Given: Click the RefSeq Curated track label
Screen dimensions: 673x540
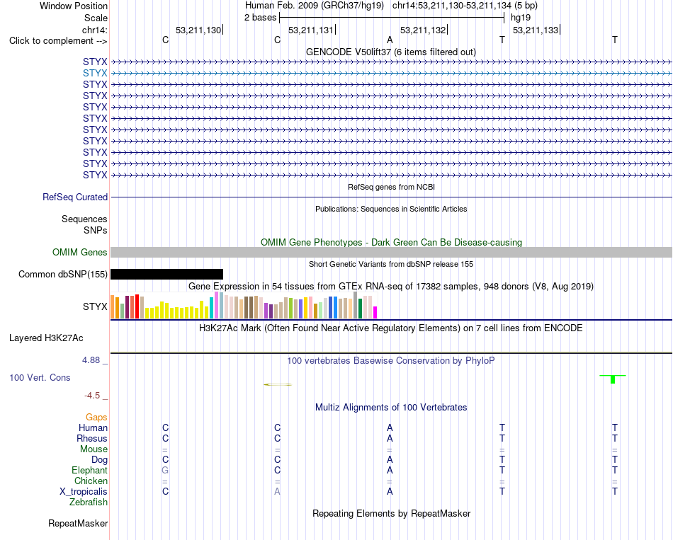Looking at the screenshot, I should point(75,197).
